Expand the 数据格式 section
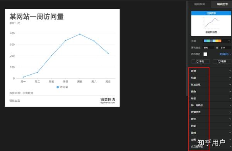 [x=210, y=112]
